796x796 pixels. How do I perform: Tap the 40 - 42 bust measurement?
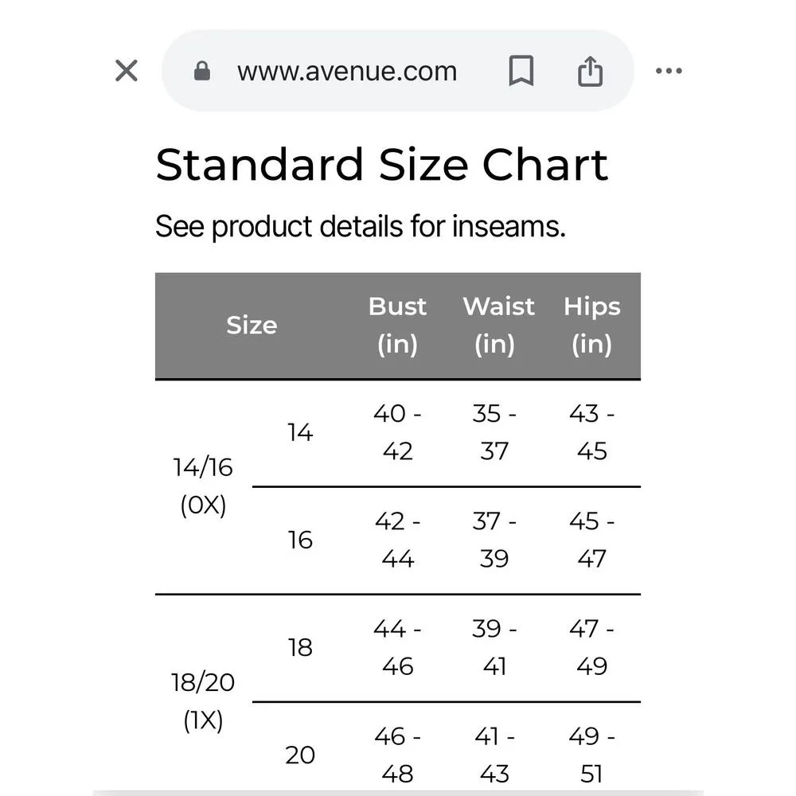click(397, 432)
